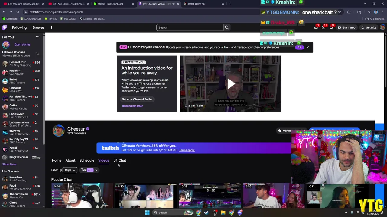
Task: Open the SONGREQUESTS bookmark
Action: click(31, 19)
